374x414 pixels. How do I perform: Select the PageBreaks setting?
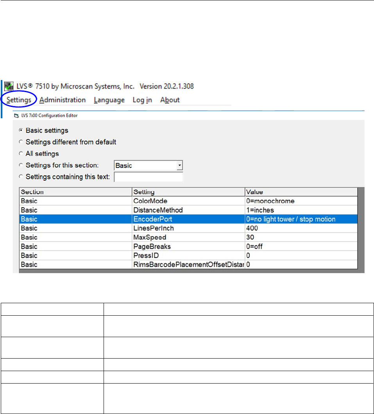click(188, 246)
